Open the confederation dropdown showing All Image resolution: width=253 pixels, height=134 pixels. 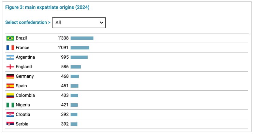click(x=79, y=23)
